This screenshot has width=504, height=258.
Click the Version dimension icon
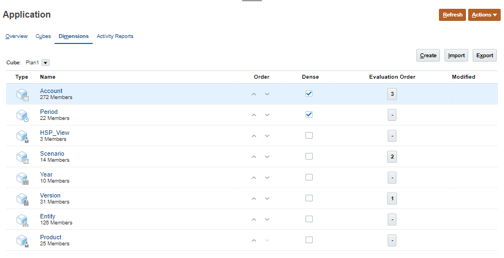[x=22, y=199]
